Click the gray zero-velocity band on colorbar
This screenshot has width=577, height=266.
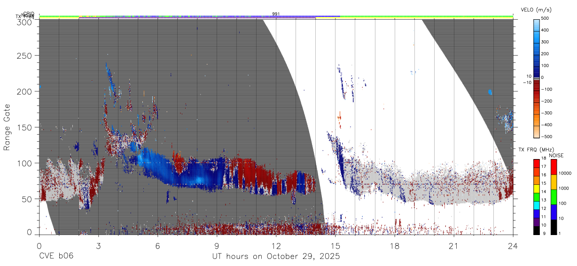(x=536, y=79)
